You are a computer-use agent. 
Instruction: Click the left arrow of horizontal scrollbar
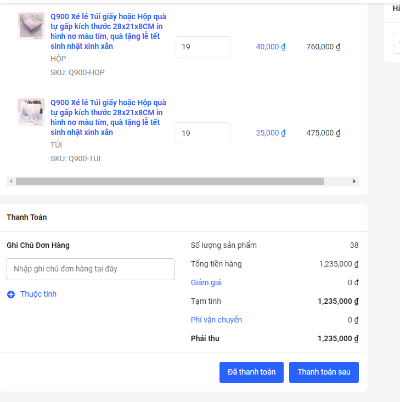11,182
